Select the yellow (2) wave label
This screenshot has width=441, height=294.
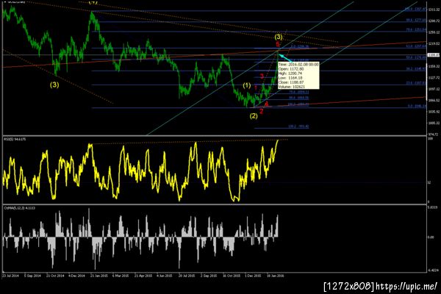(x=254, y=116)
